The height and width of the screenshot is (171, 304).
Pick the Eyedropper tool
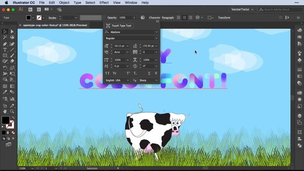point(5,92)
